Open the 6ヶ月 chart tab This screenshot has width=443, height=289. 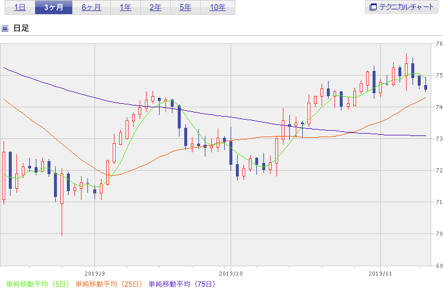92,8
